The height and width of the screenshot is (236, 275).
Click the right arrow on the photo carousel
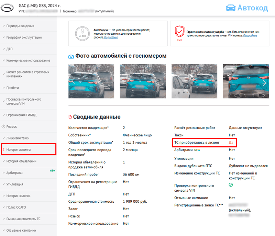click(x=264, y=83)
